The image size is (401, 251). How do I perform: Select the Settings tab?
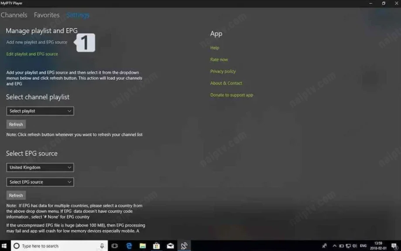coord(78,15)
